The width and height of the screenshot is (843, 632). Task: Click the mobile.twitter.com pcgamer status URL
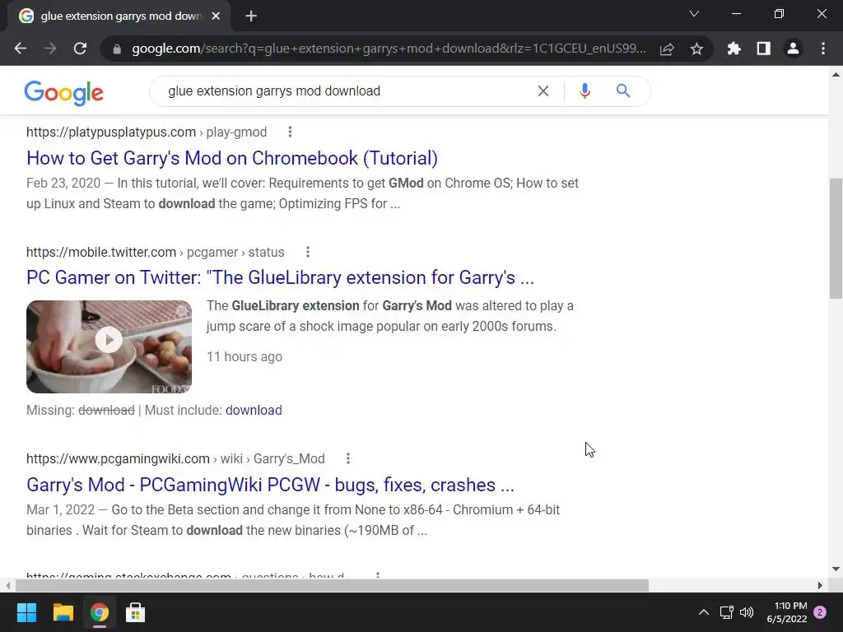(156, 252)
